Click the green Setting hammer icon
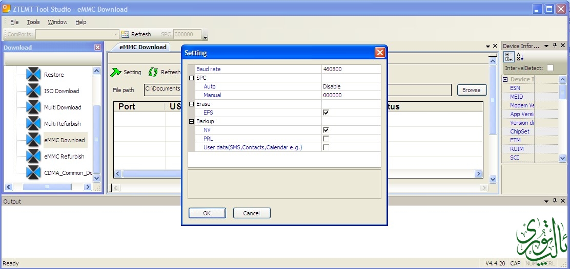570x269 pixels. pyautogui.click(x=116, y=73)
